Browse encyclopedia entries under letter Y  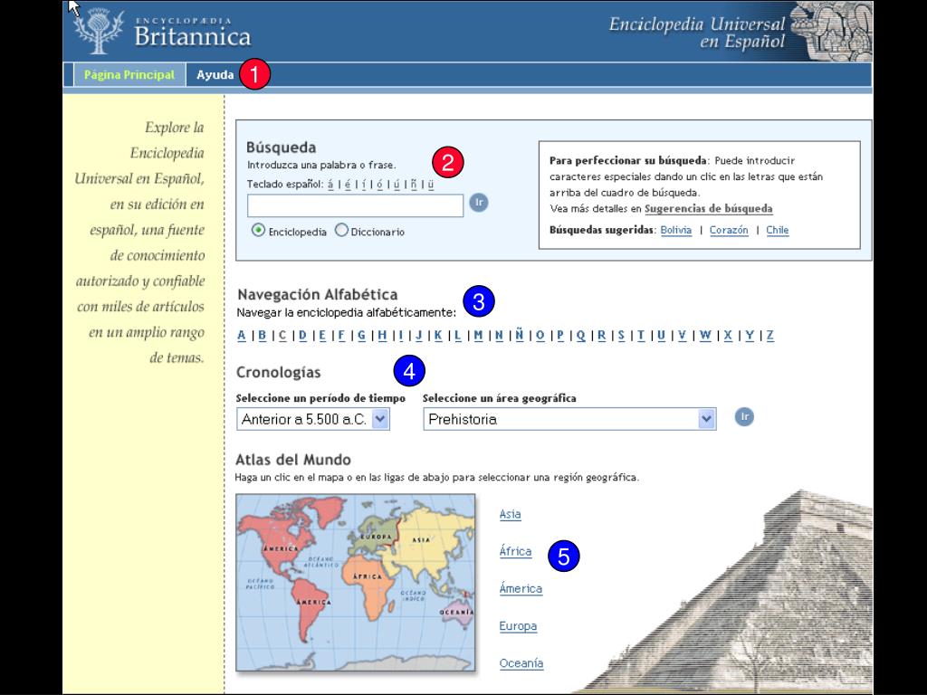[x=750, y=336]
